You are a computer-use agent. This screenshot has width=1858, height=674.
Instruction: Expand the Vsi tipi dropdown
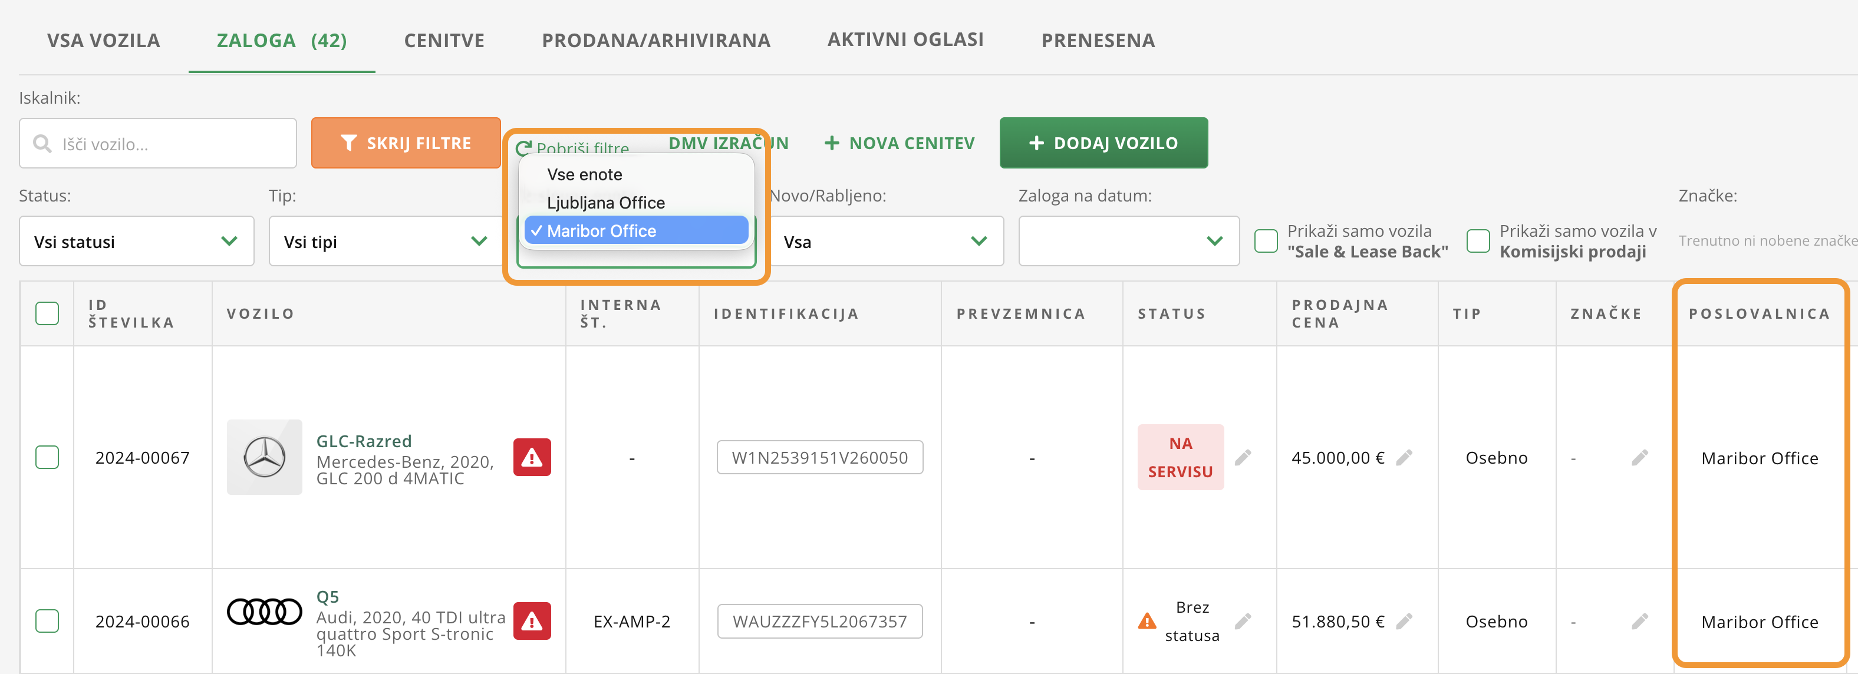click(x=386, y=242)
